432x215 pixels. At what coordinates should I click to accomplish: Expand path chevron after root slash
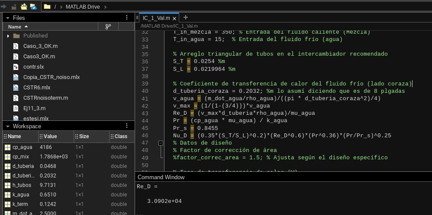point(61,7)
